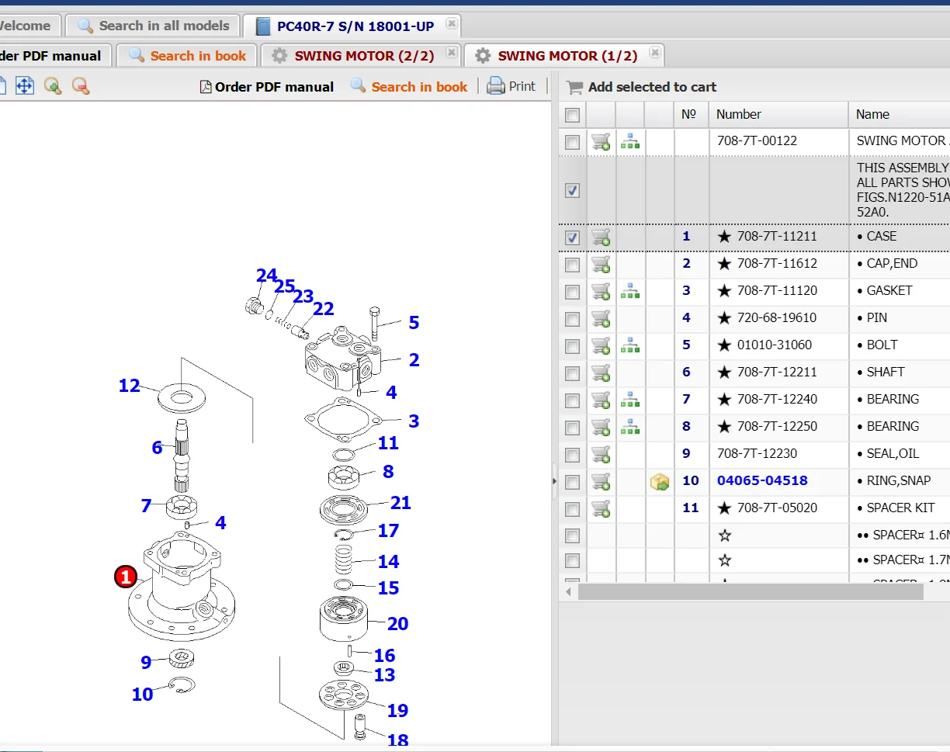Click callout number 20 on the diagram
950x752 pixels.
[x=397, y=623]
